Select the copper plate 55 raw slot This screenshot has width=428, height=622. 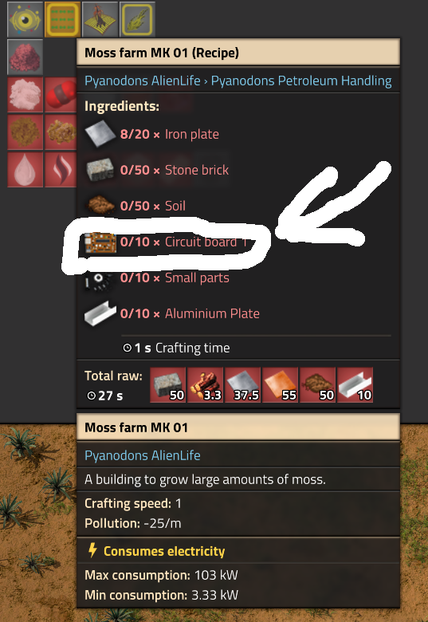(x=280, y=385)
